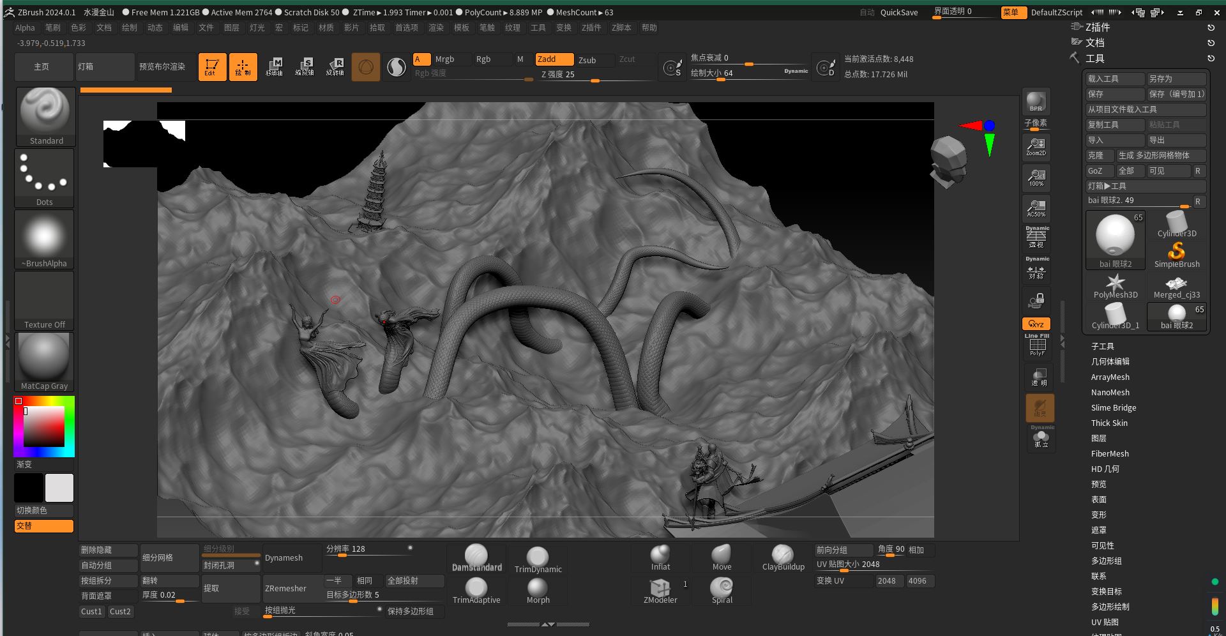The image size is (1226, 636).
Task: Toggle the Zadd sculpt mode
Action: click(554, 59)
